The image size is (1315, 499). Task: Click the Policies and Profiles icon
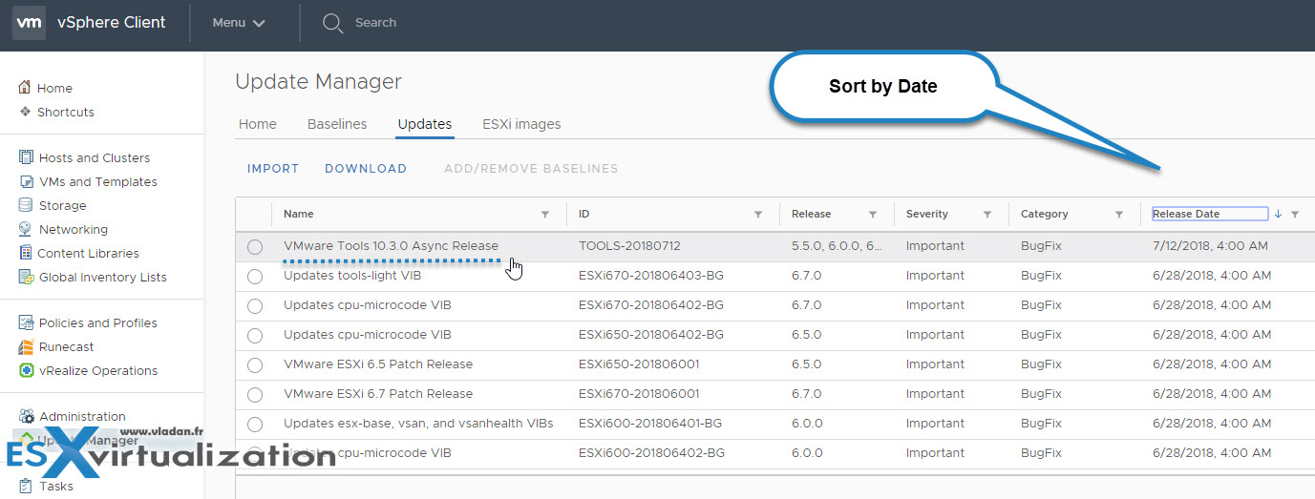tap(26, 322)
